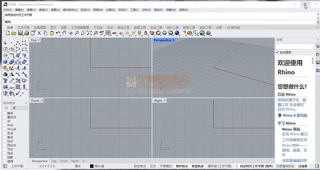Open the 曲线(C) menu
The height and width of the screenshot is (170, 320).
(x=43, y=10)
